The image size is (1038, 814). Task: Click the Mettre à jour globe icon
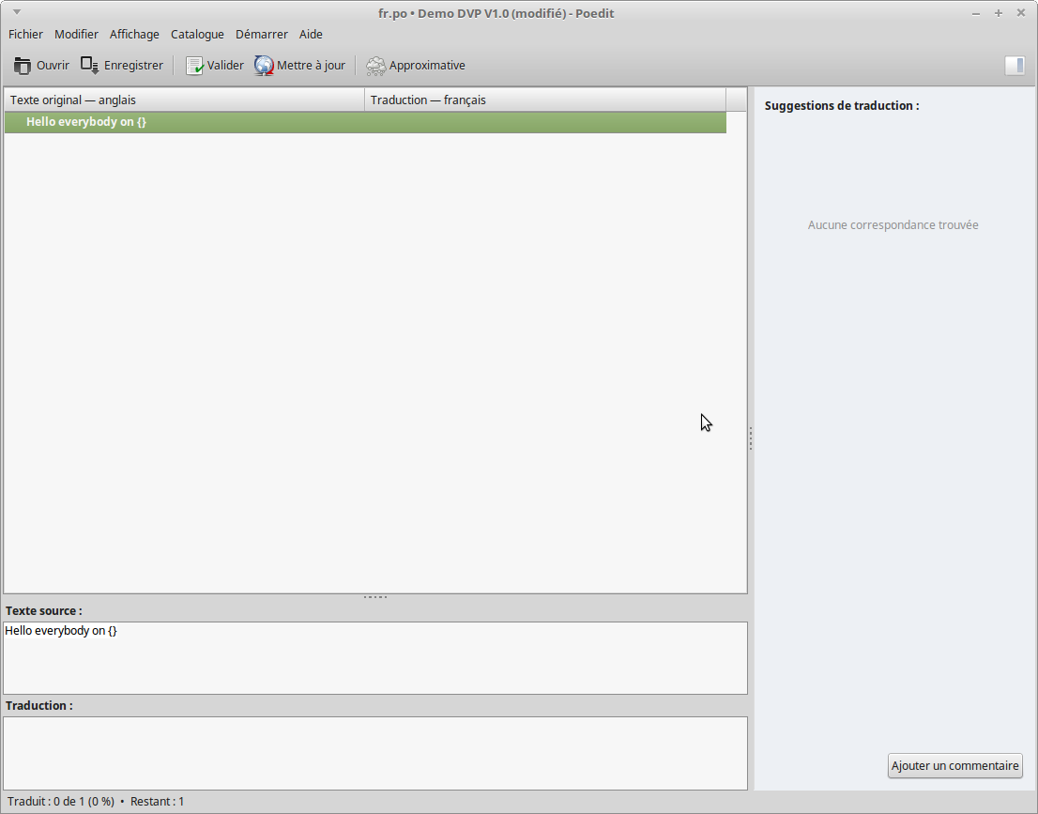tap(264, 66)
